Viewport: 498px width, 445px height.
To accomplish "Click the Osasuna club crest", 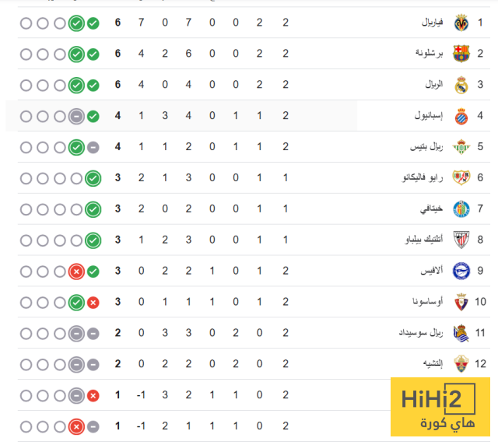I will click(x=461, y=302).
